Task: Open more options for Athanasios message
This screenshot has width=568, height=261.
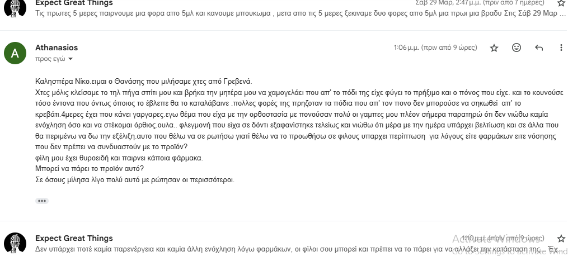Action: point(561,48)
